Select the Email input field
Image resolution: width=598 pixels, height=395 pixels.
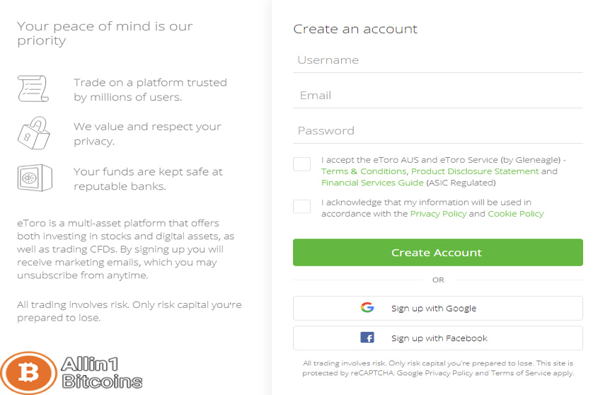(438, 96)
